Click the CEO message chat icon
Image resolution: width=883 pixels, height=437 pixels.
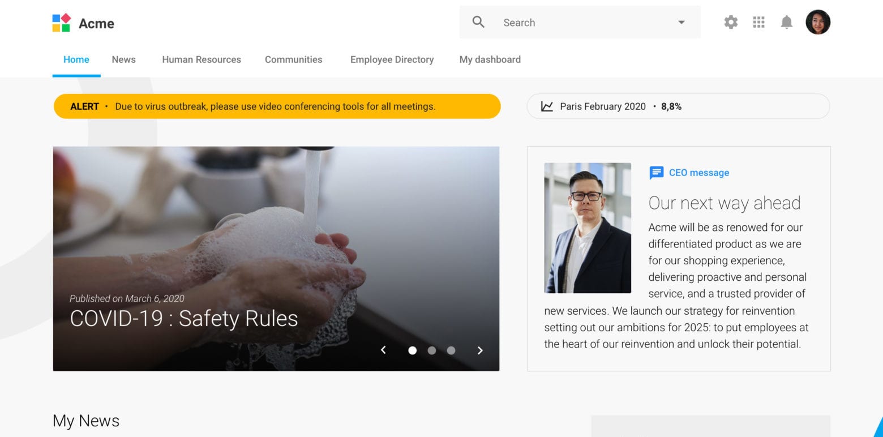[x=656, y=173]
